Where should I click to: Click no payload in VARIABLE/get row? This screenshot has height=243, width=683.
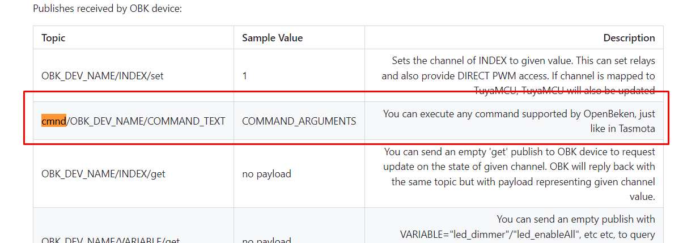(x=266, y=240)
